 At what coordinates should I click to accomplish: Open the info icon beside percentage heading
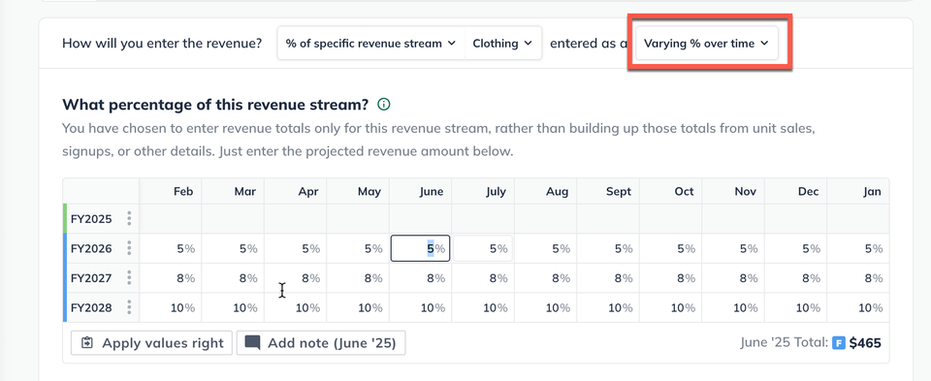(x=384, y=105)
